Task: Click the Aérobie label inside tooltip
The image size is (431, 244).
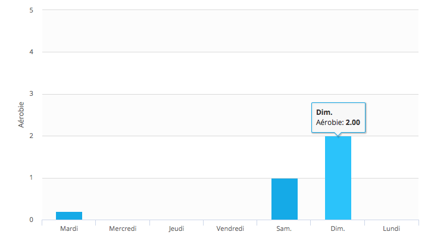Action: point(329,123)
